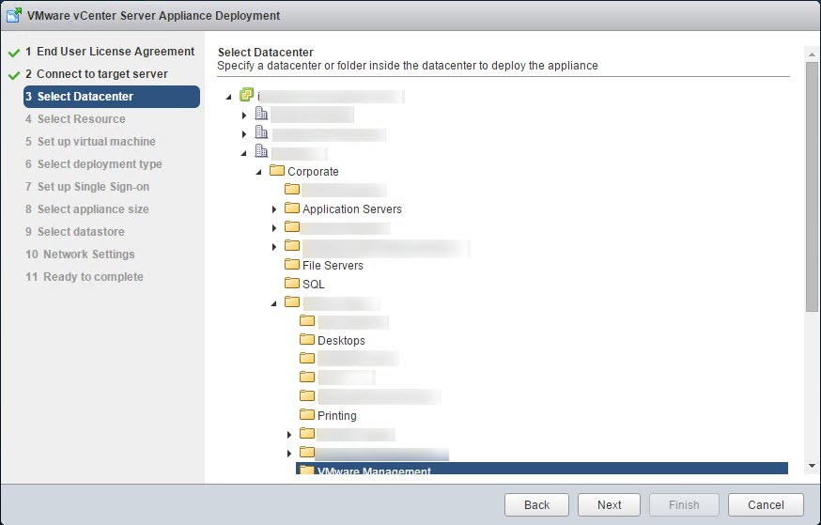Image resolution: width=821 pixels, height=525 pixels.
Task: Select the Desktops folder icon
Action: pos(307,339)
